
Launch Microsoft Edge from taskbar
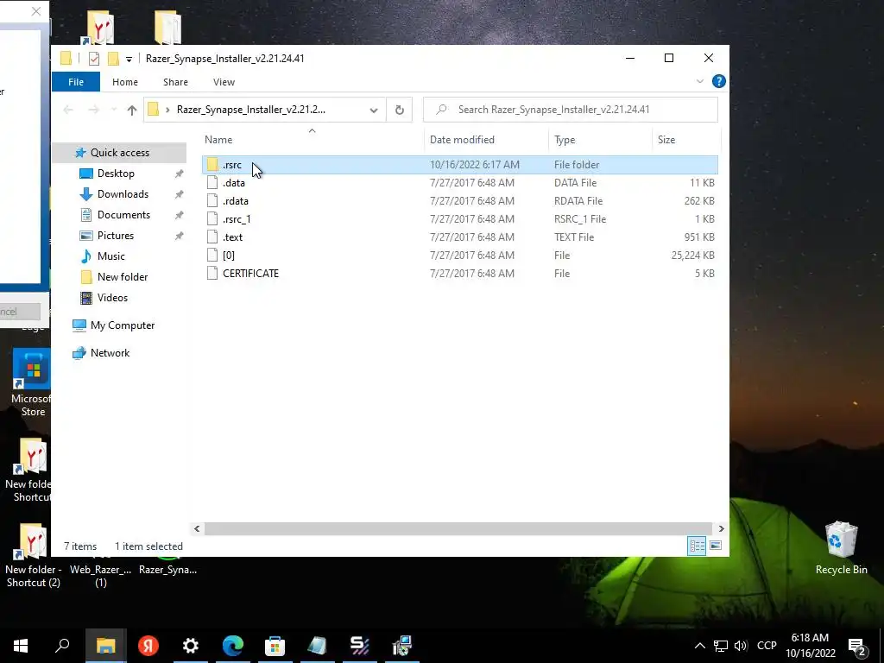233,646
